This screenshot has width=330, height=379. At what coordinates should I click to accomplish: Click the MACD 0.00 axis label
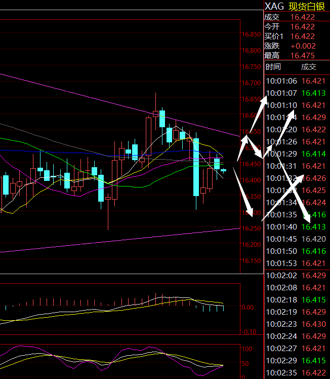(x=248, y=307)
